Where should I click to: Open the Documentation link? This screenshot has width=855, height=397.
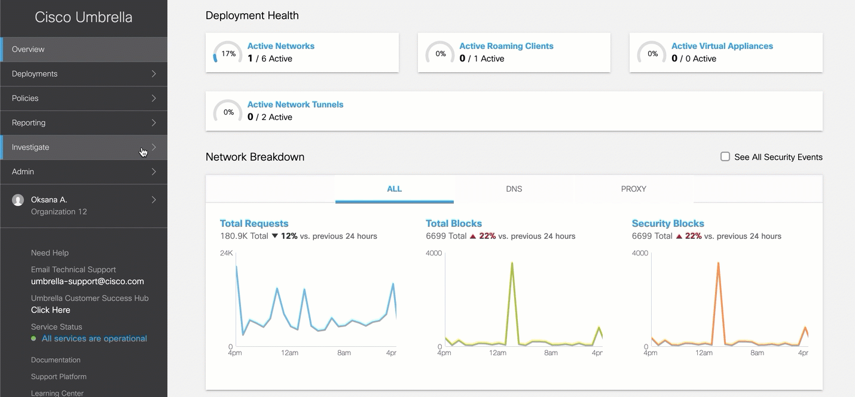[56, 360]
